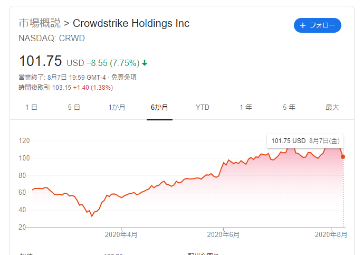Select the 1日 time range tab
The image size is (363, 255).
31,108
